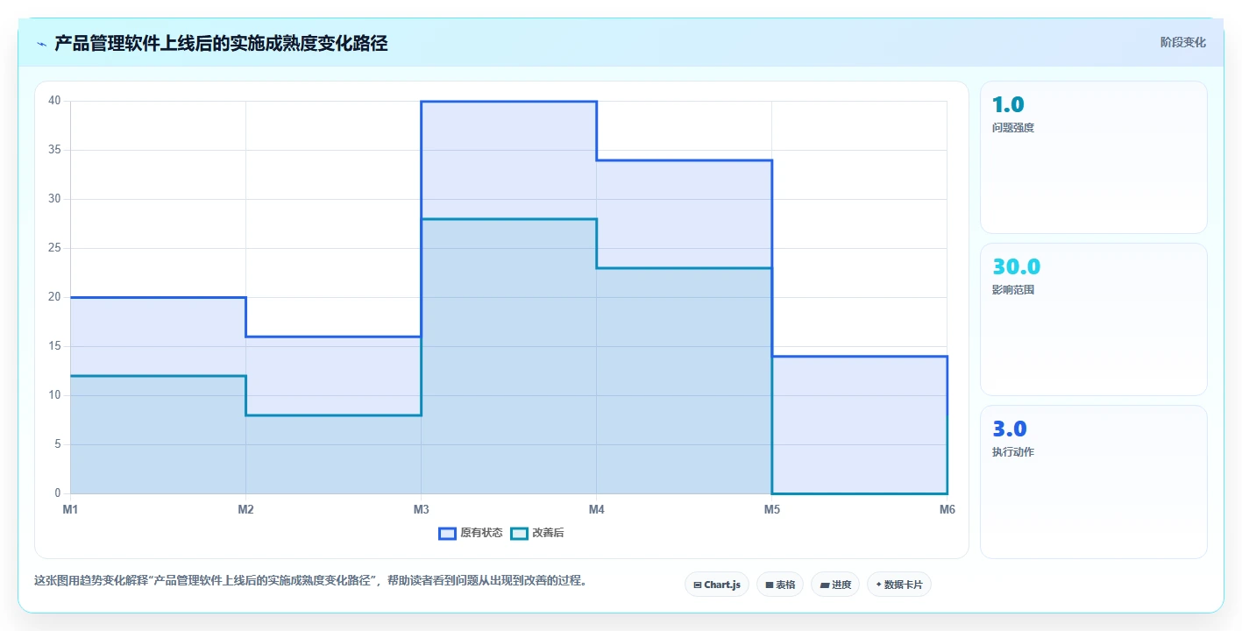The width and height of the screenshot is (1242, 631).
Task: Click the 15 y-axis label
Action: click(54, 346)
